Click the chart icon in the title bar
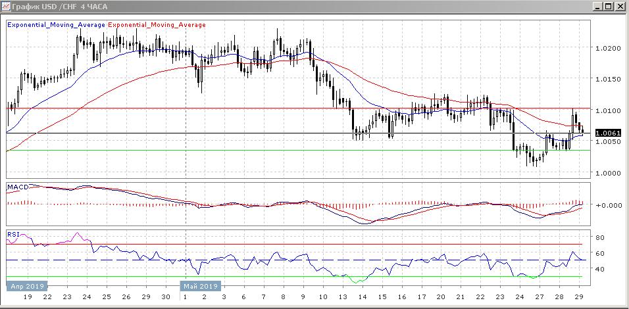Viewport: 629px width, 309px height. [6, 7]
